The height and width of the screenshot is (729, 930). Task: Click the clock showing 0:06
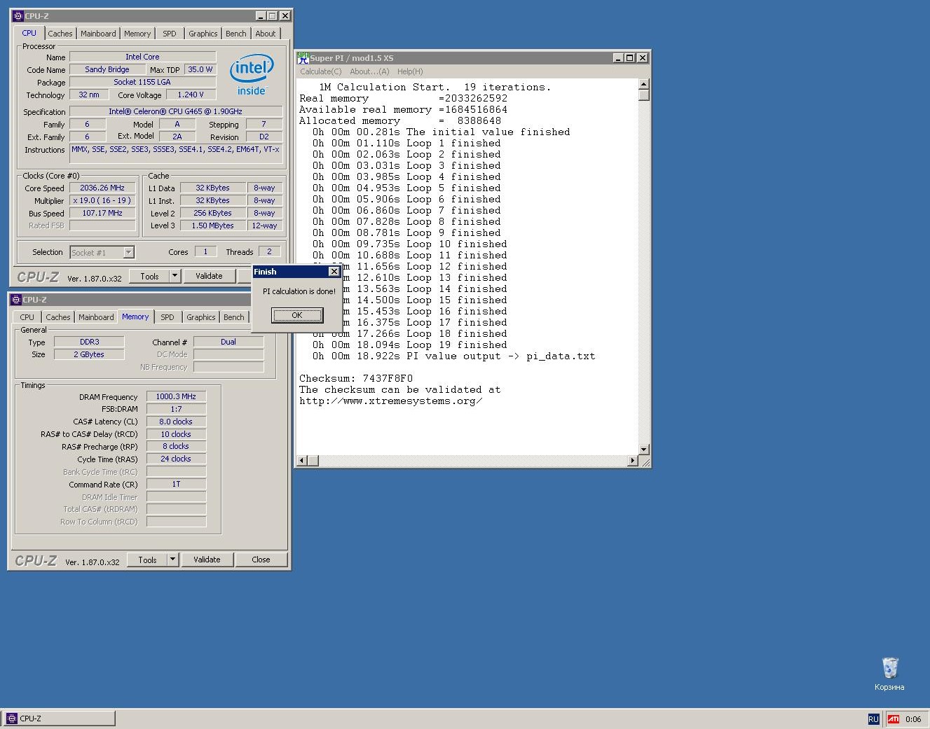(x=913, y=719)
